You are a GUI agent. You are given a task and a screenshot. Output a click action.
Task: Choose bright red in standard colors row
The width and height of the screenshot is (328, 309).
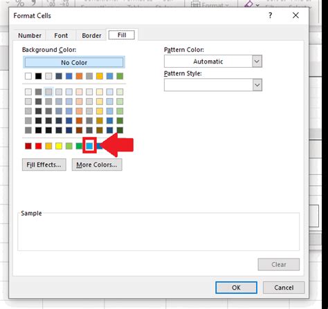click(38, 146)
